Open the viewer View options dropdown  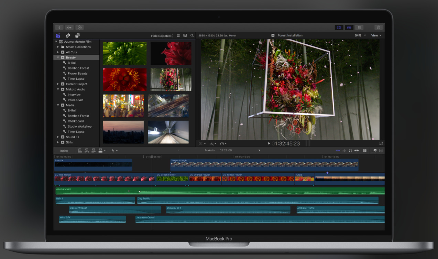(x=376, y=35)
